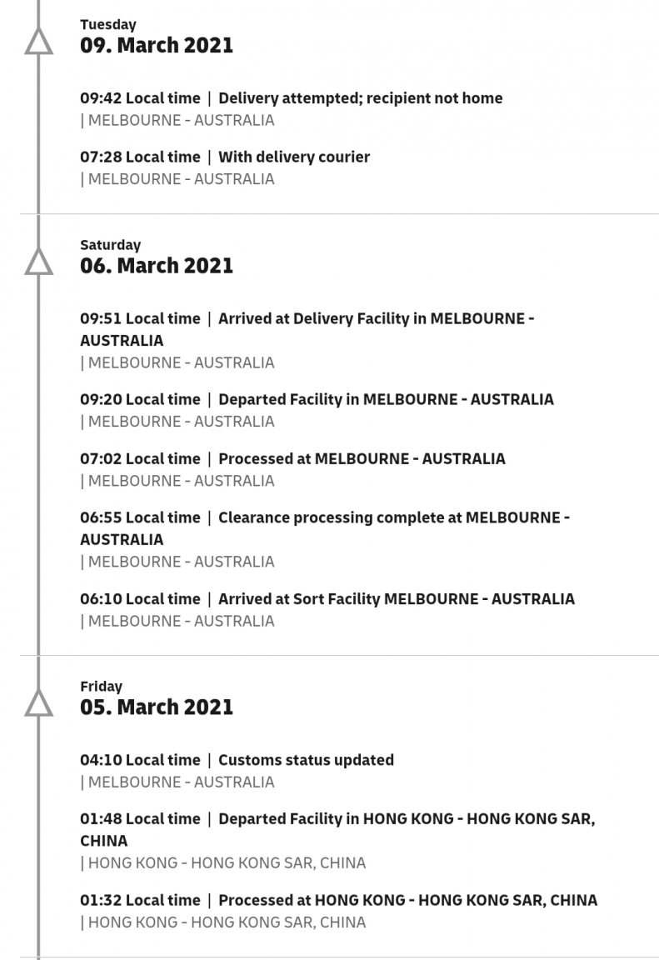659x960 pixels.
Task: Click 'Clearance processing complete at MELBOURNE' event
Action: 325,528
